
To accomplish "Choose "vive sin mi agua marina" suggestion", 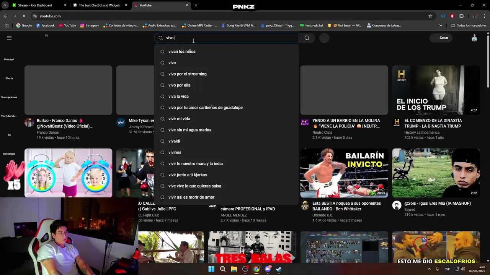I will [226, 130].
